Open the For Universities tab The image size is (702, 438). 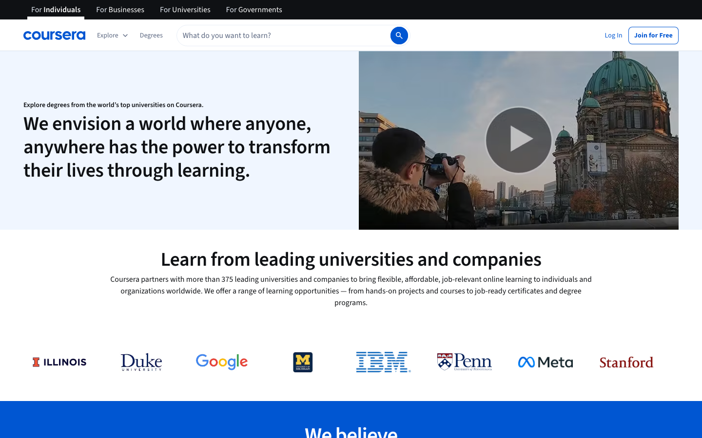(185, 10)
